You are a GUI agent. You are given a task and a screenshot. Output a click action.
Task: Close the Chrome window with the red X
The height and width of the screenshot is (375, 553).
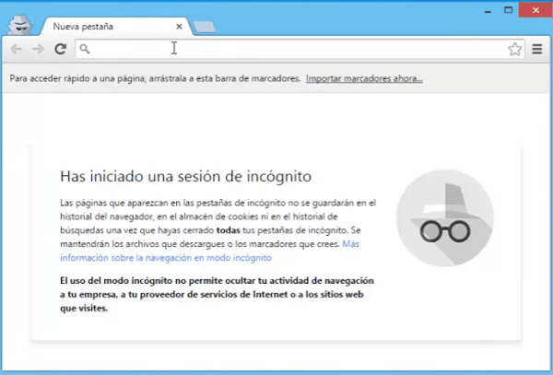[x=535, y=10]
